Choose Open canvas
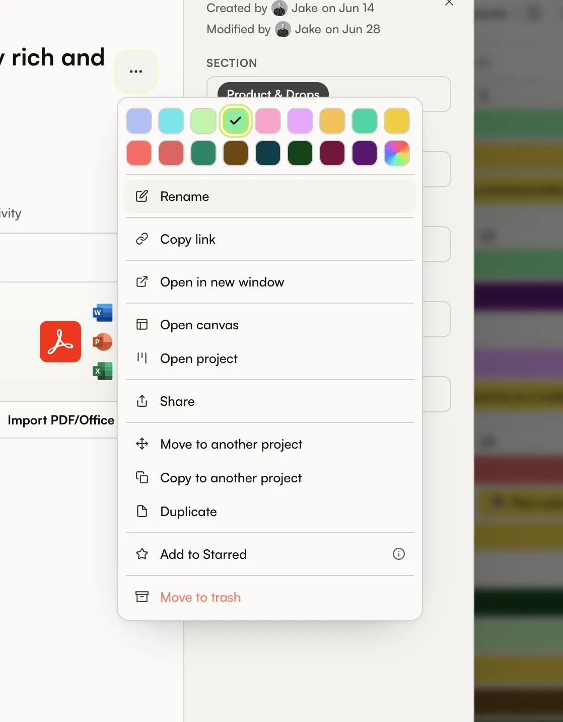Viewport: 563px width, 722px height. (x=270, y=324)
